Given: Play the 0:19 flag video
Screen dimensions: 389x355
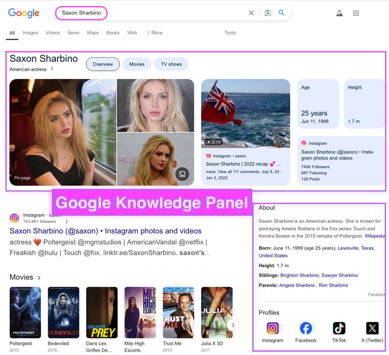Looking at the screenshot, I should (x=246, y=113).
